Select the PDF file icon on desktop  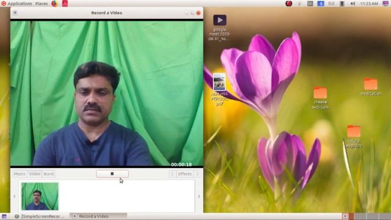pos(219,82)
